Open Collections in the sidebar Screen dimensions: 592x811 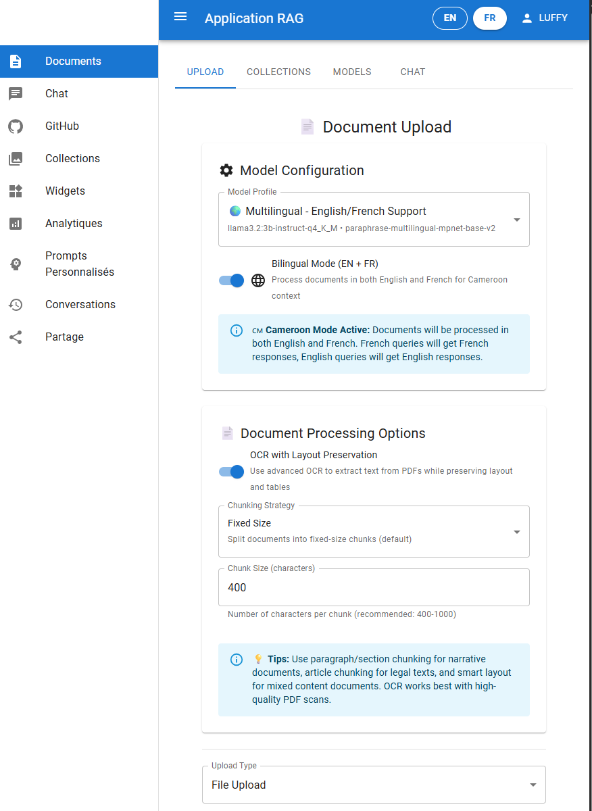pyautogui.click(x=79, y=159)
